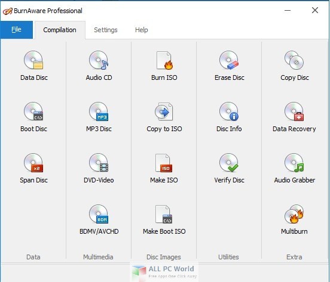Run the Verify Disc utility
Viewport: 330px width, 282px height.
tap(229, 168)
